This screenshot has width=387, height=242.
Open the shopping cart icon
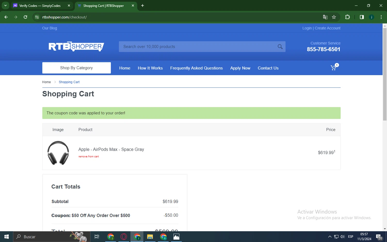(335, 67)
